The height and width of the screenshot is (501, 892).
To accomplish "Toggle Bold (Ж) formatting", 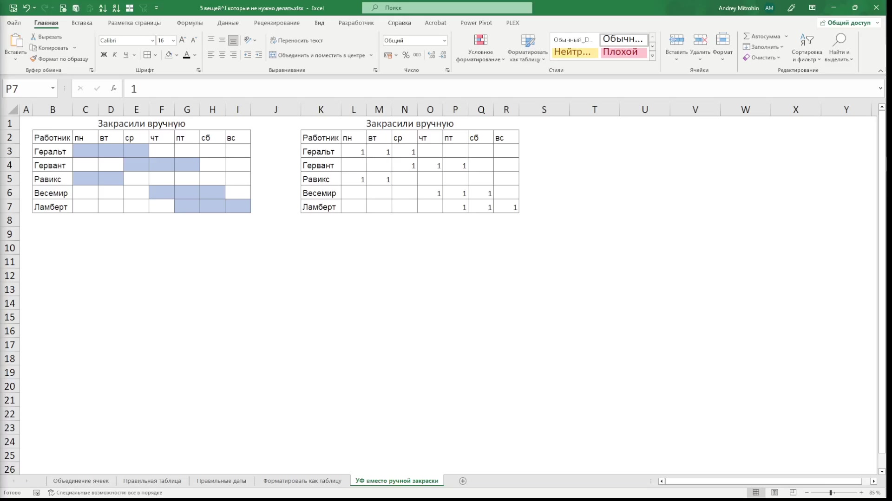I will 104,55.
